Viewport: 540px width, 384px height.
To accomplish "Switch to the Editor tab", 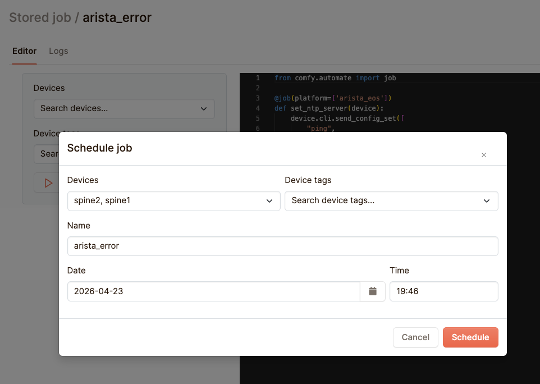I will click(x=24, y=51).
